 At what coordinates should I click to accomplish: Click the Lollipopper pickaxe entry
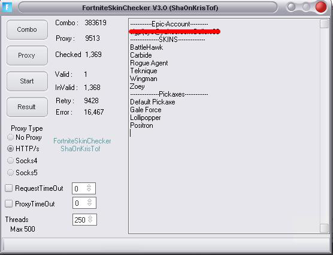[x=146, y=118]
